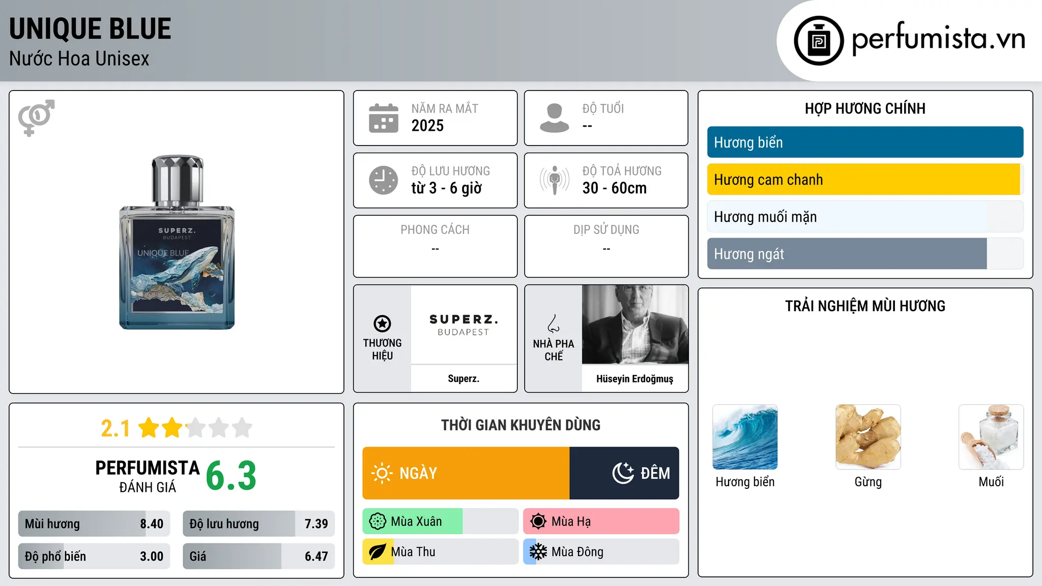Click the last grey rating star
Image resolution: width=1042 pixels, height=586 pixels.
(242, 428)
